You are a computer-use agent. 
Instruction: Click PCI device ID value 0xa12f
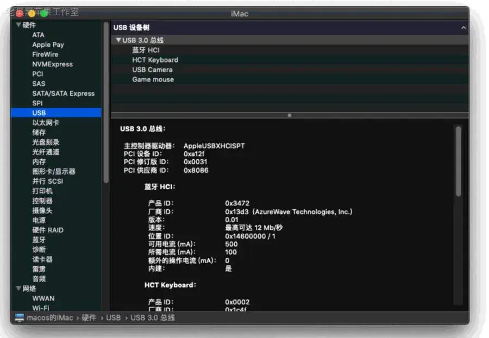tap(194, 154)
